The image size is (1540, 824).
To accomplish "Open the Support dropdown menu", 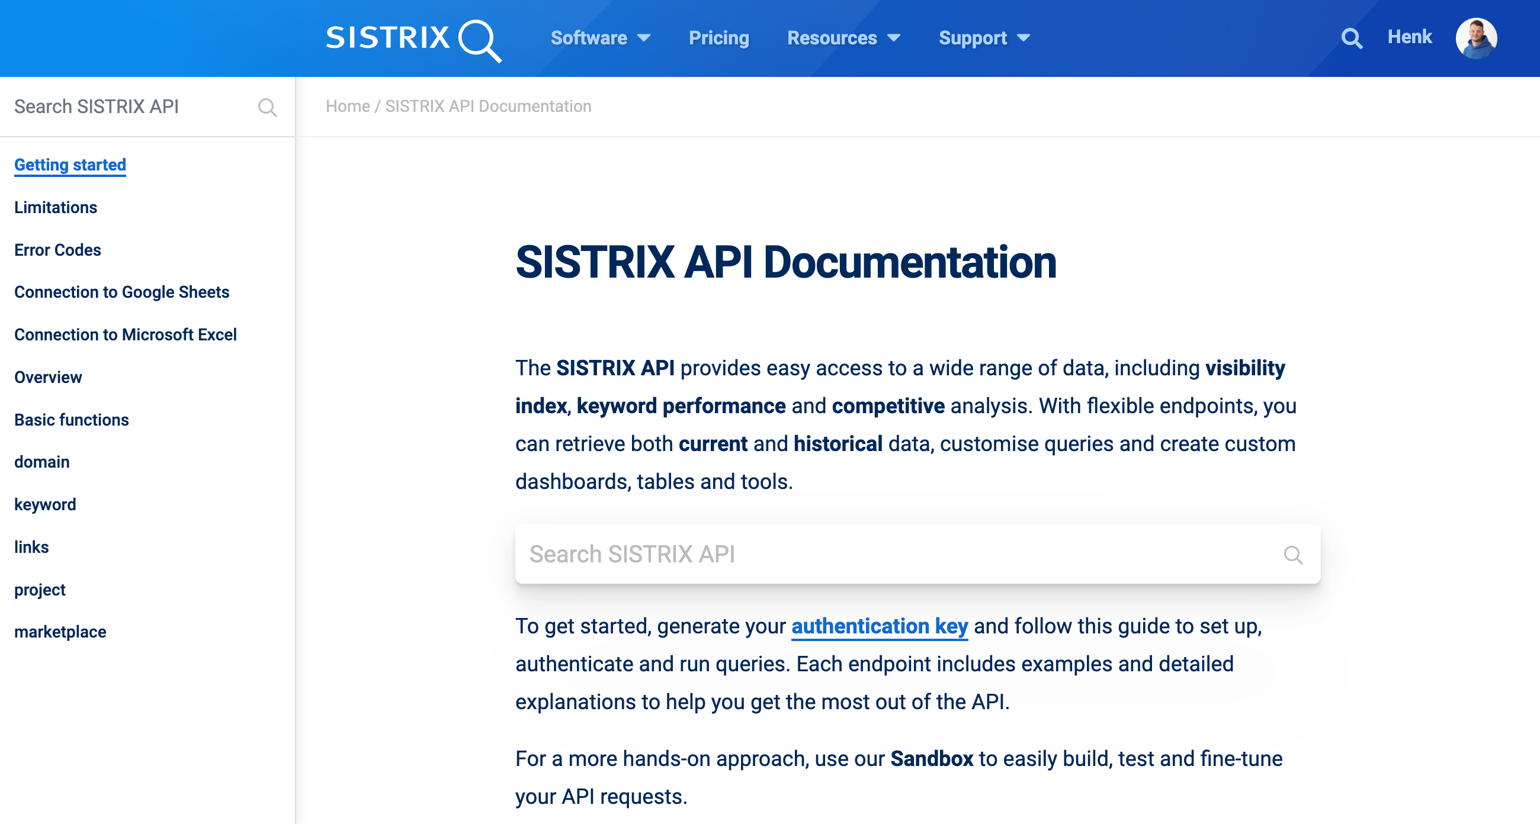I will pos(983,38).
